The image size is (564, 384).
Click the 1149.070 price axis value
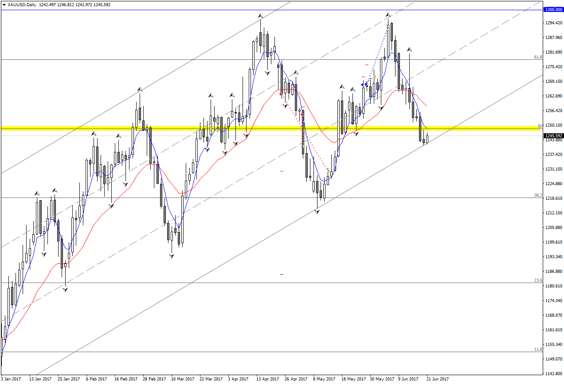tap(554, 359)
